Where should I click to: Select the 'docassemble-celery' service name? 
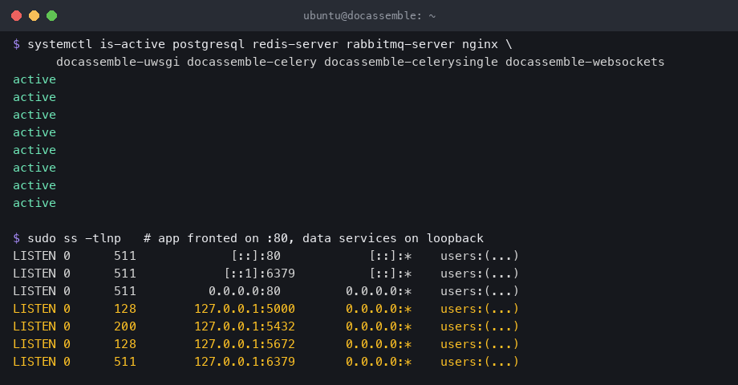252,62
